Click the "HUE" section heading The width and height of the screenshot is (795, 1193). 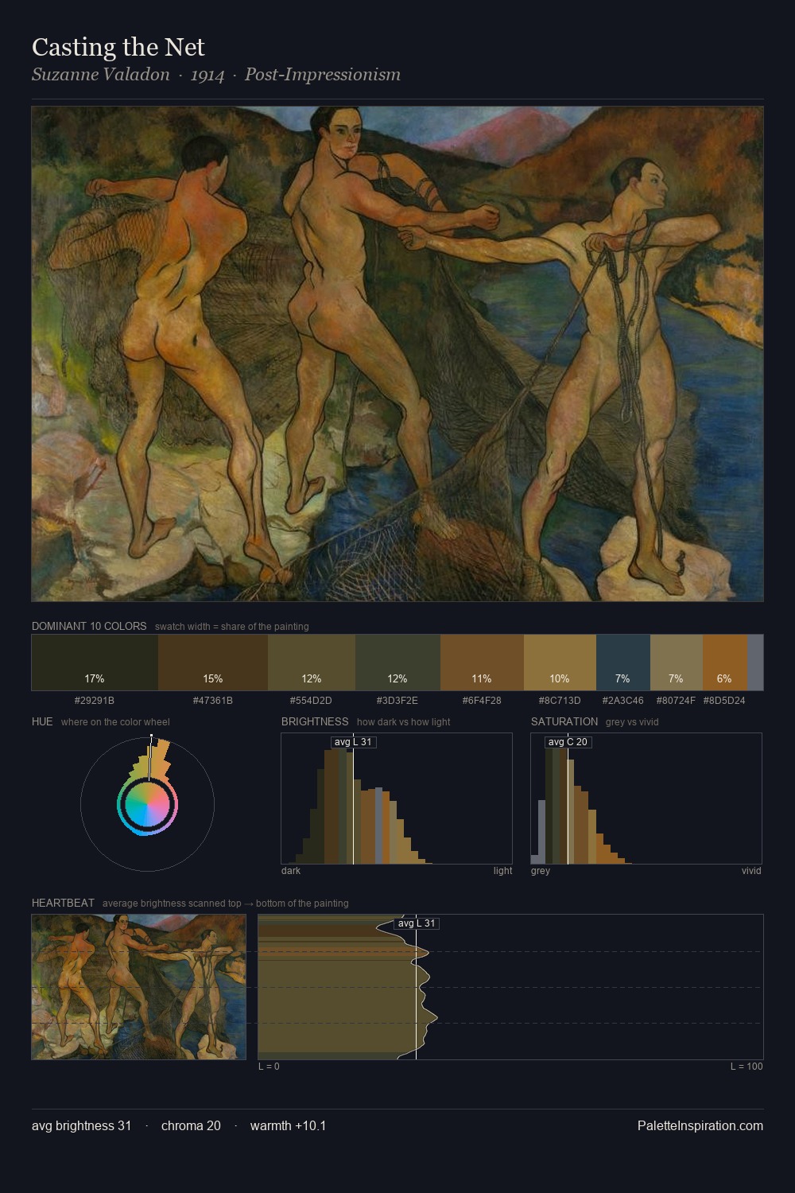42,721
